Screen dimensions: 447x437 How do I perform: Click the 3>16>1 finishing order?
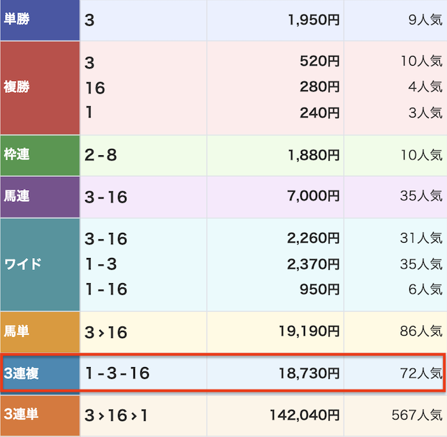[116, 415]
